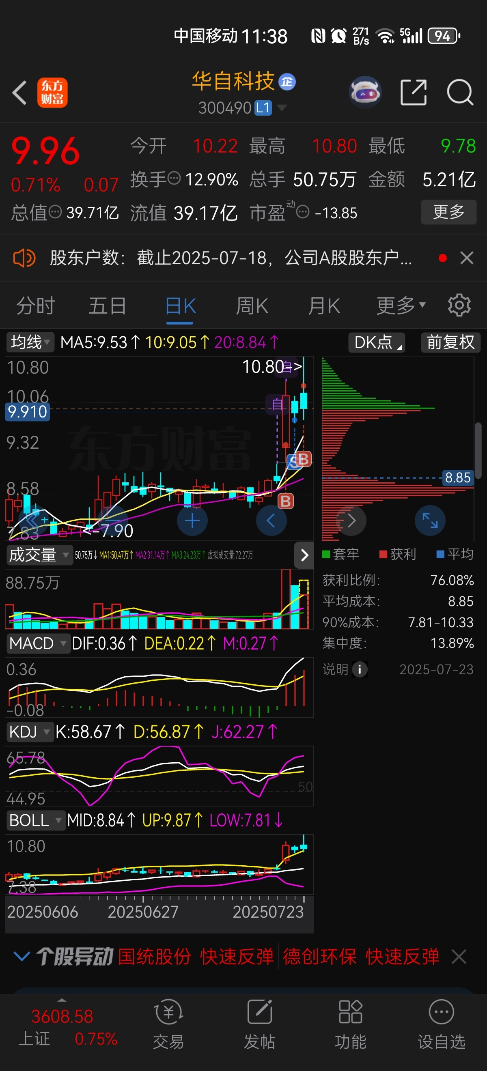Tap the speaker announcement icon
Viewport: 487px width, 1071px height.
[x=24, y=258]
